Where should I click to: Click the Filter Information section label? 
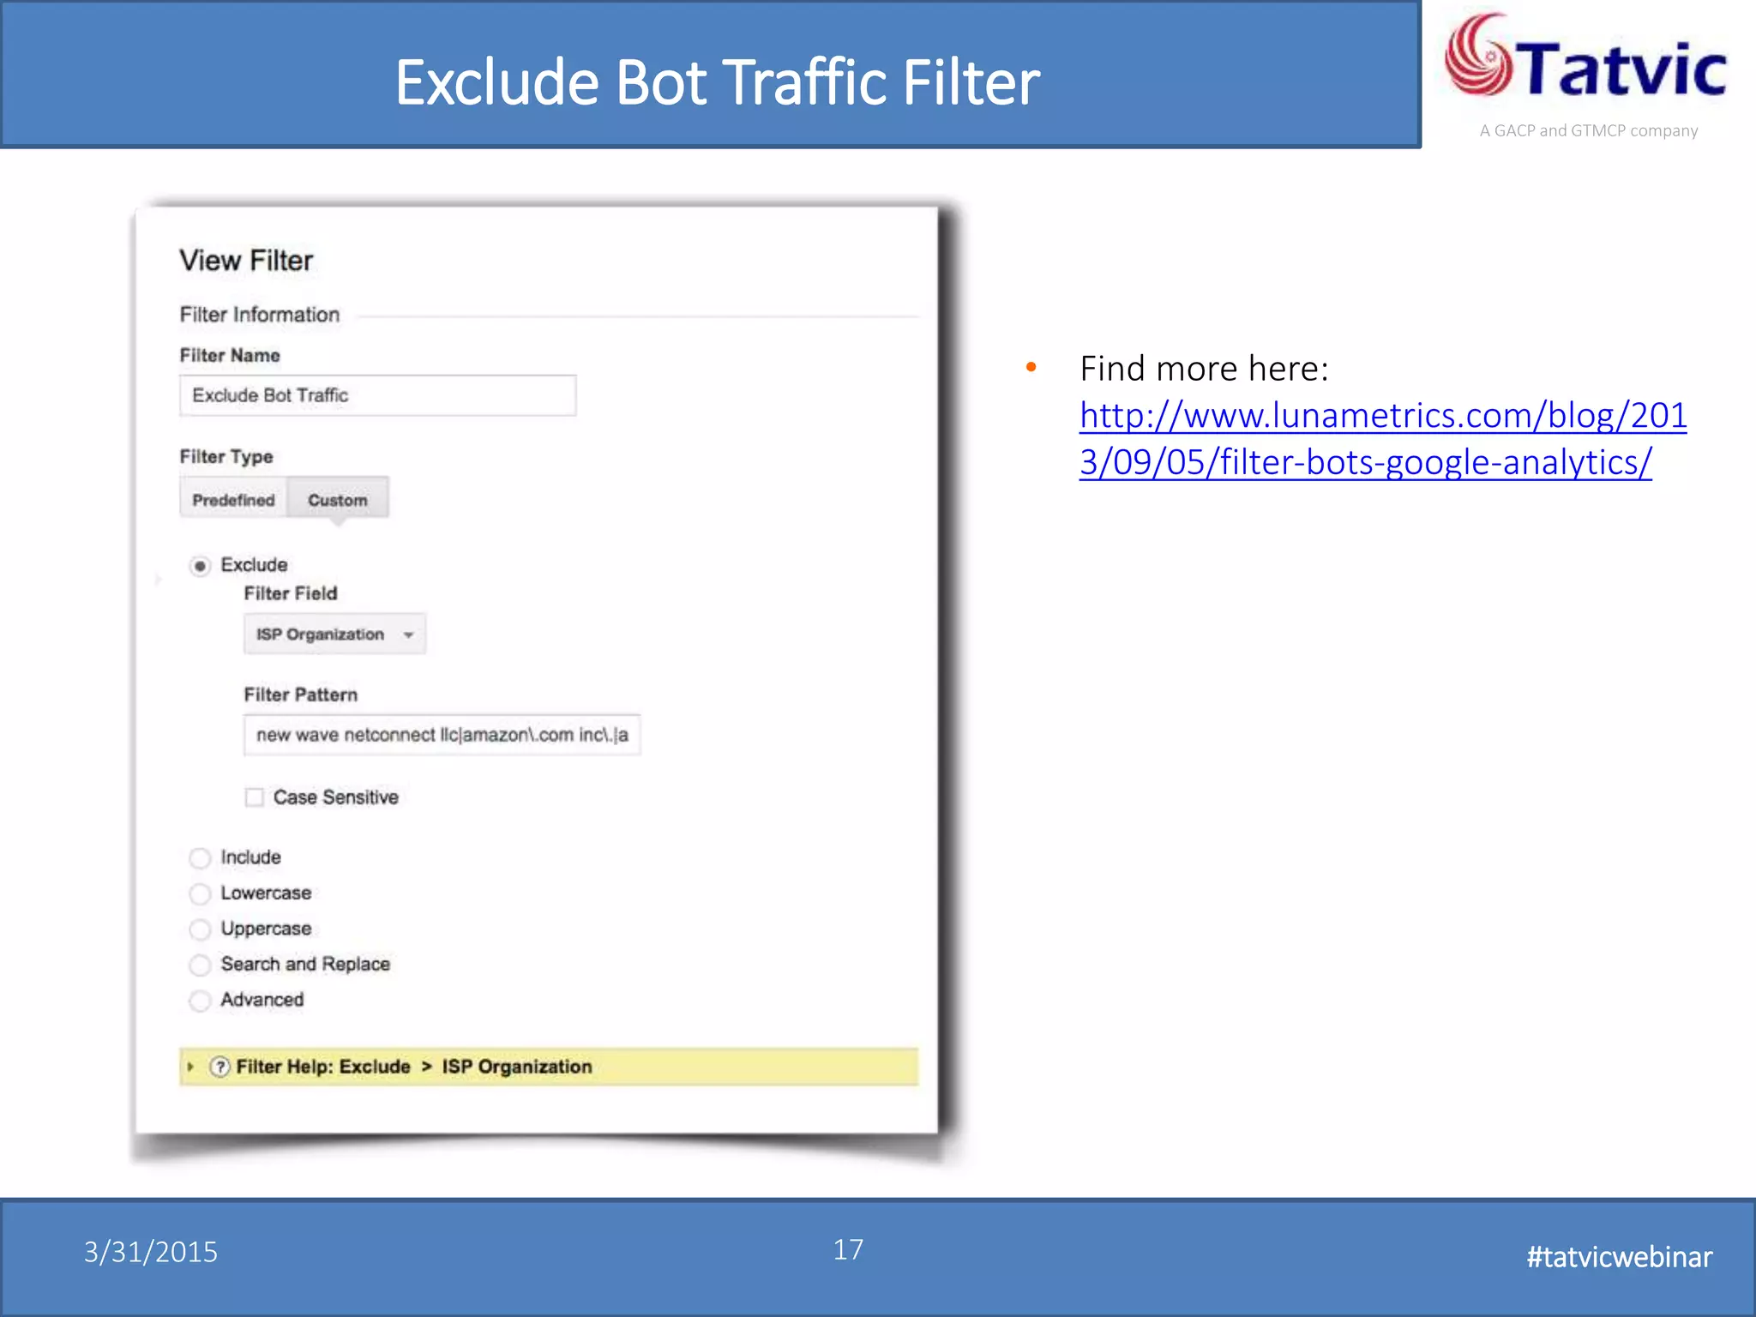pos(260,315)
